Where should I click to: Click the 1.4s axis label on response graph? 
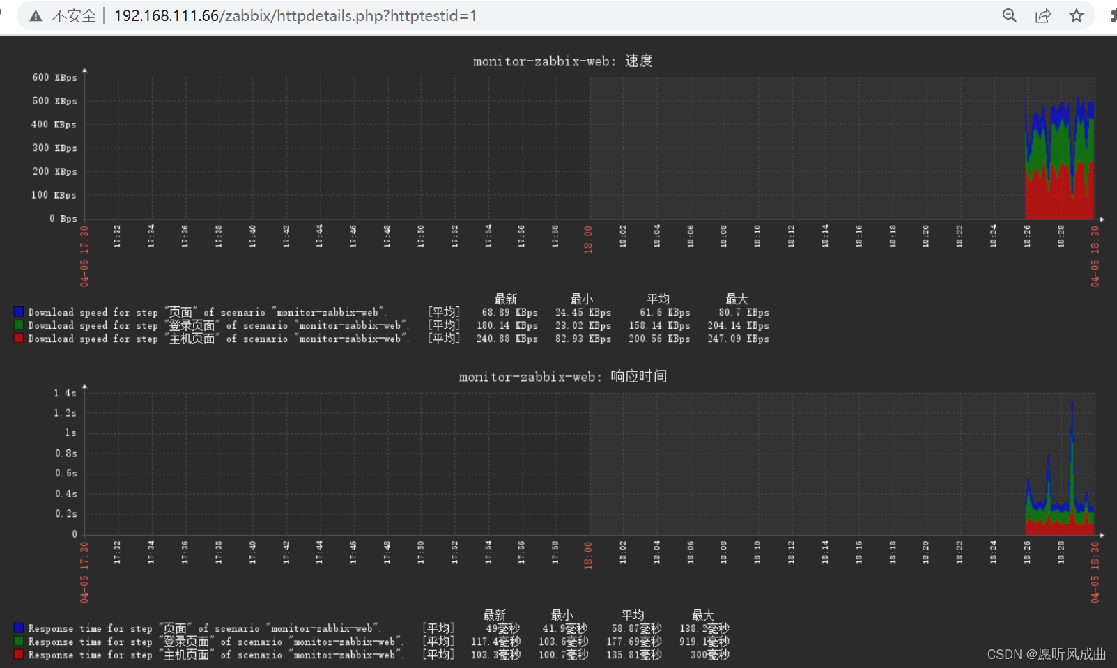pos(66,394)
